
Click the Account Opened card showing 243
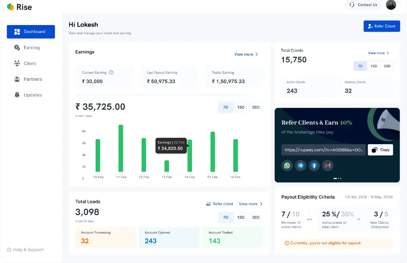(169, 238)
